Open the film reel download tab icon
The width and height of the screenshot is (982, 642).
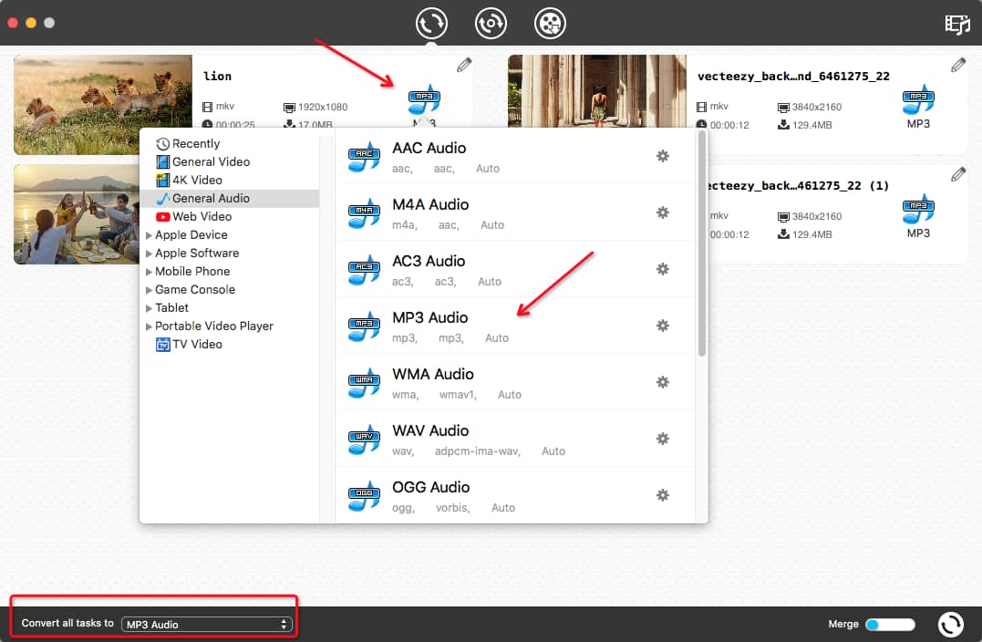pos(550,23)
